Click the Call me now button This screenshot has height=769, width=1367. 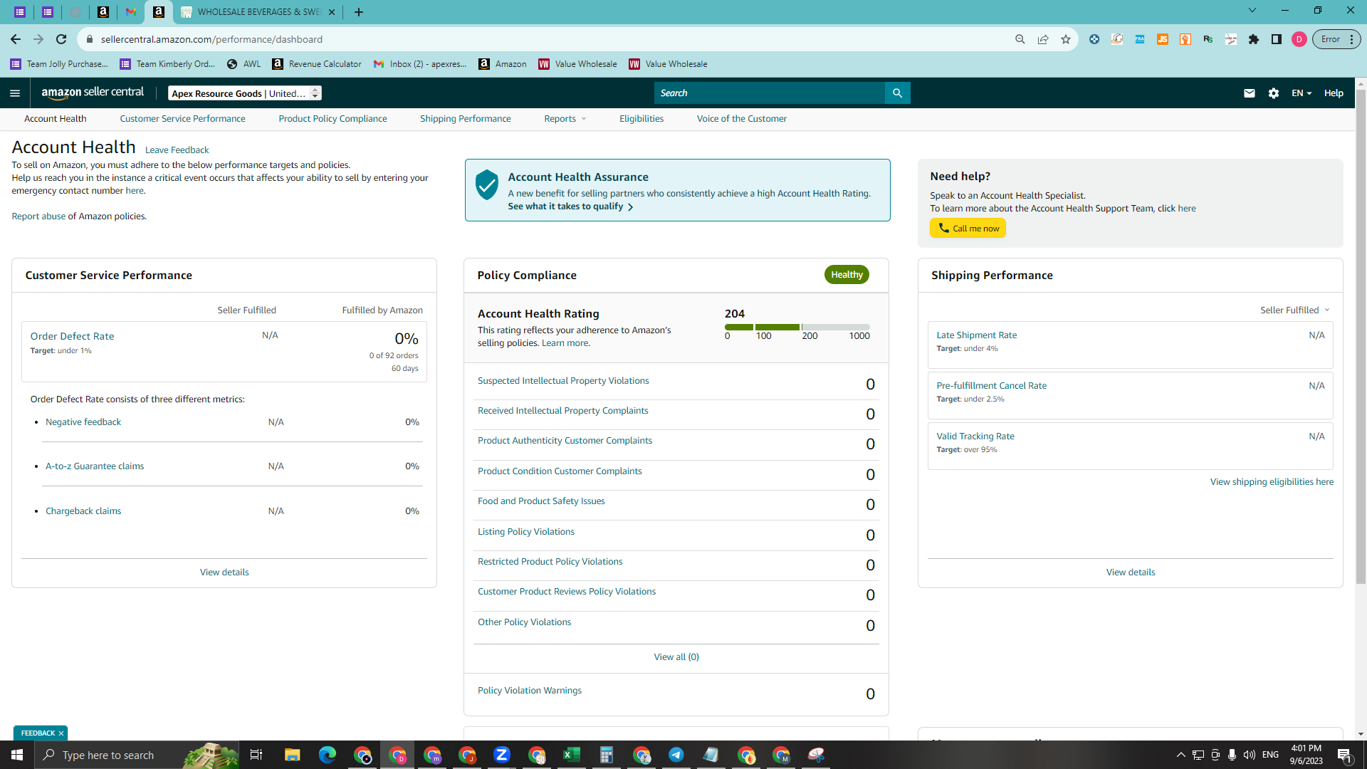pos(968,228)
